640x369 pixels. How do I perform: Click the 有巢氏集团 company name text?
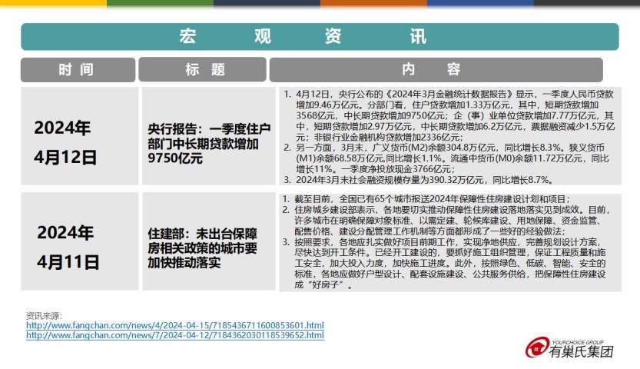[581, 351]
